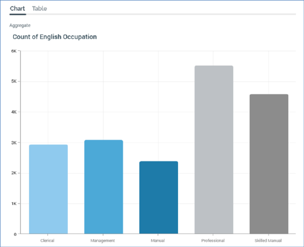The height and width of the screenshot is (247, 304).
Task: Click the 5K y-axis tick label
Action: 14,81
